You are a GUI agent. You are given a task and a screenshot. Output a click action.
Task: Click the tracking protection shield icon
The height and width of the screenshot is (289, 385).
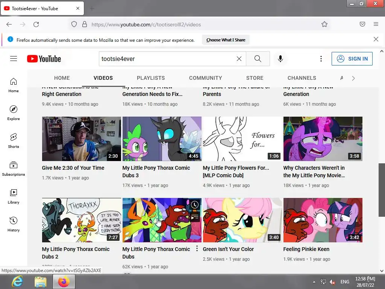pyautogui.click(x=74, y=24)
